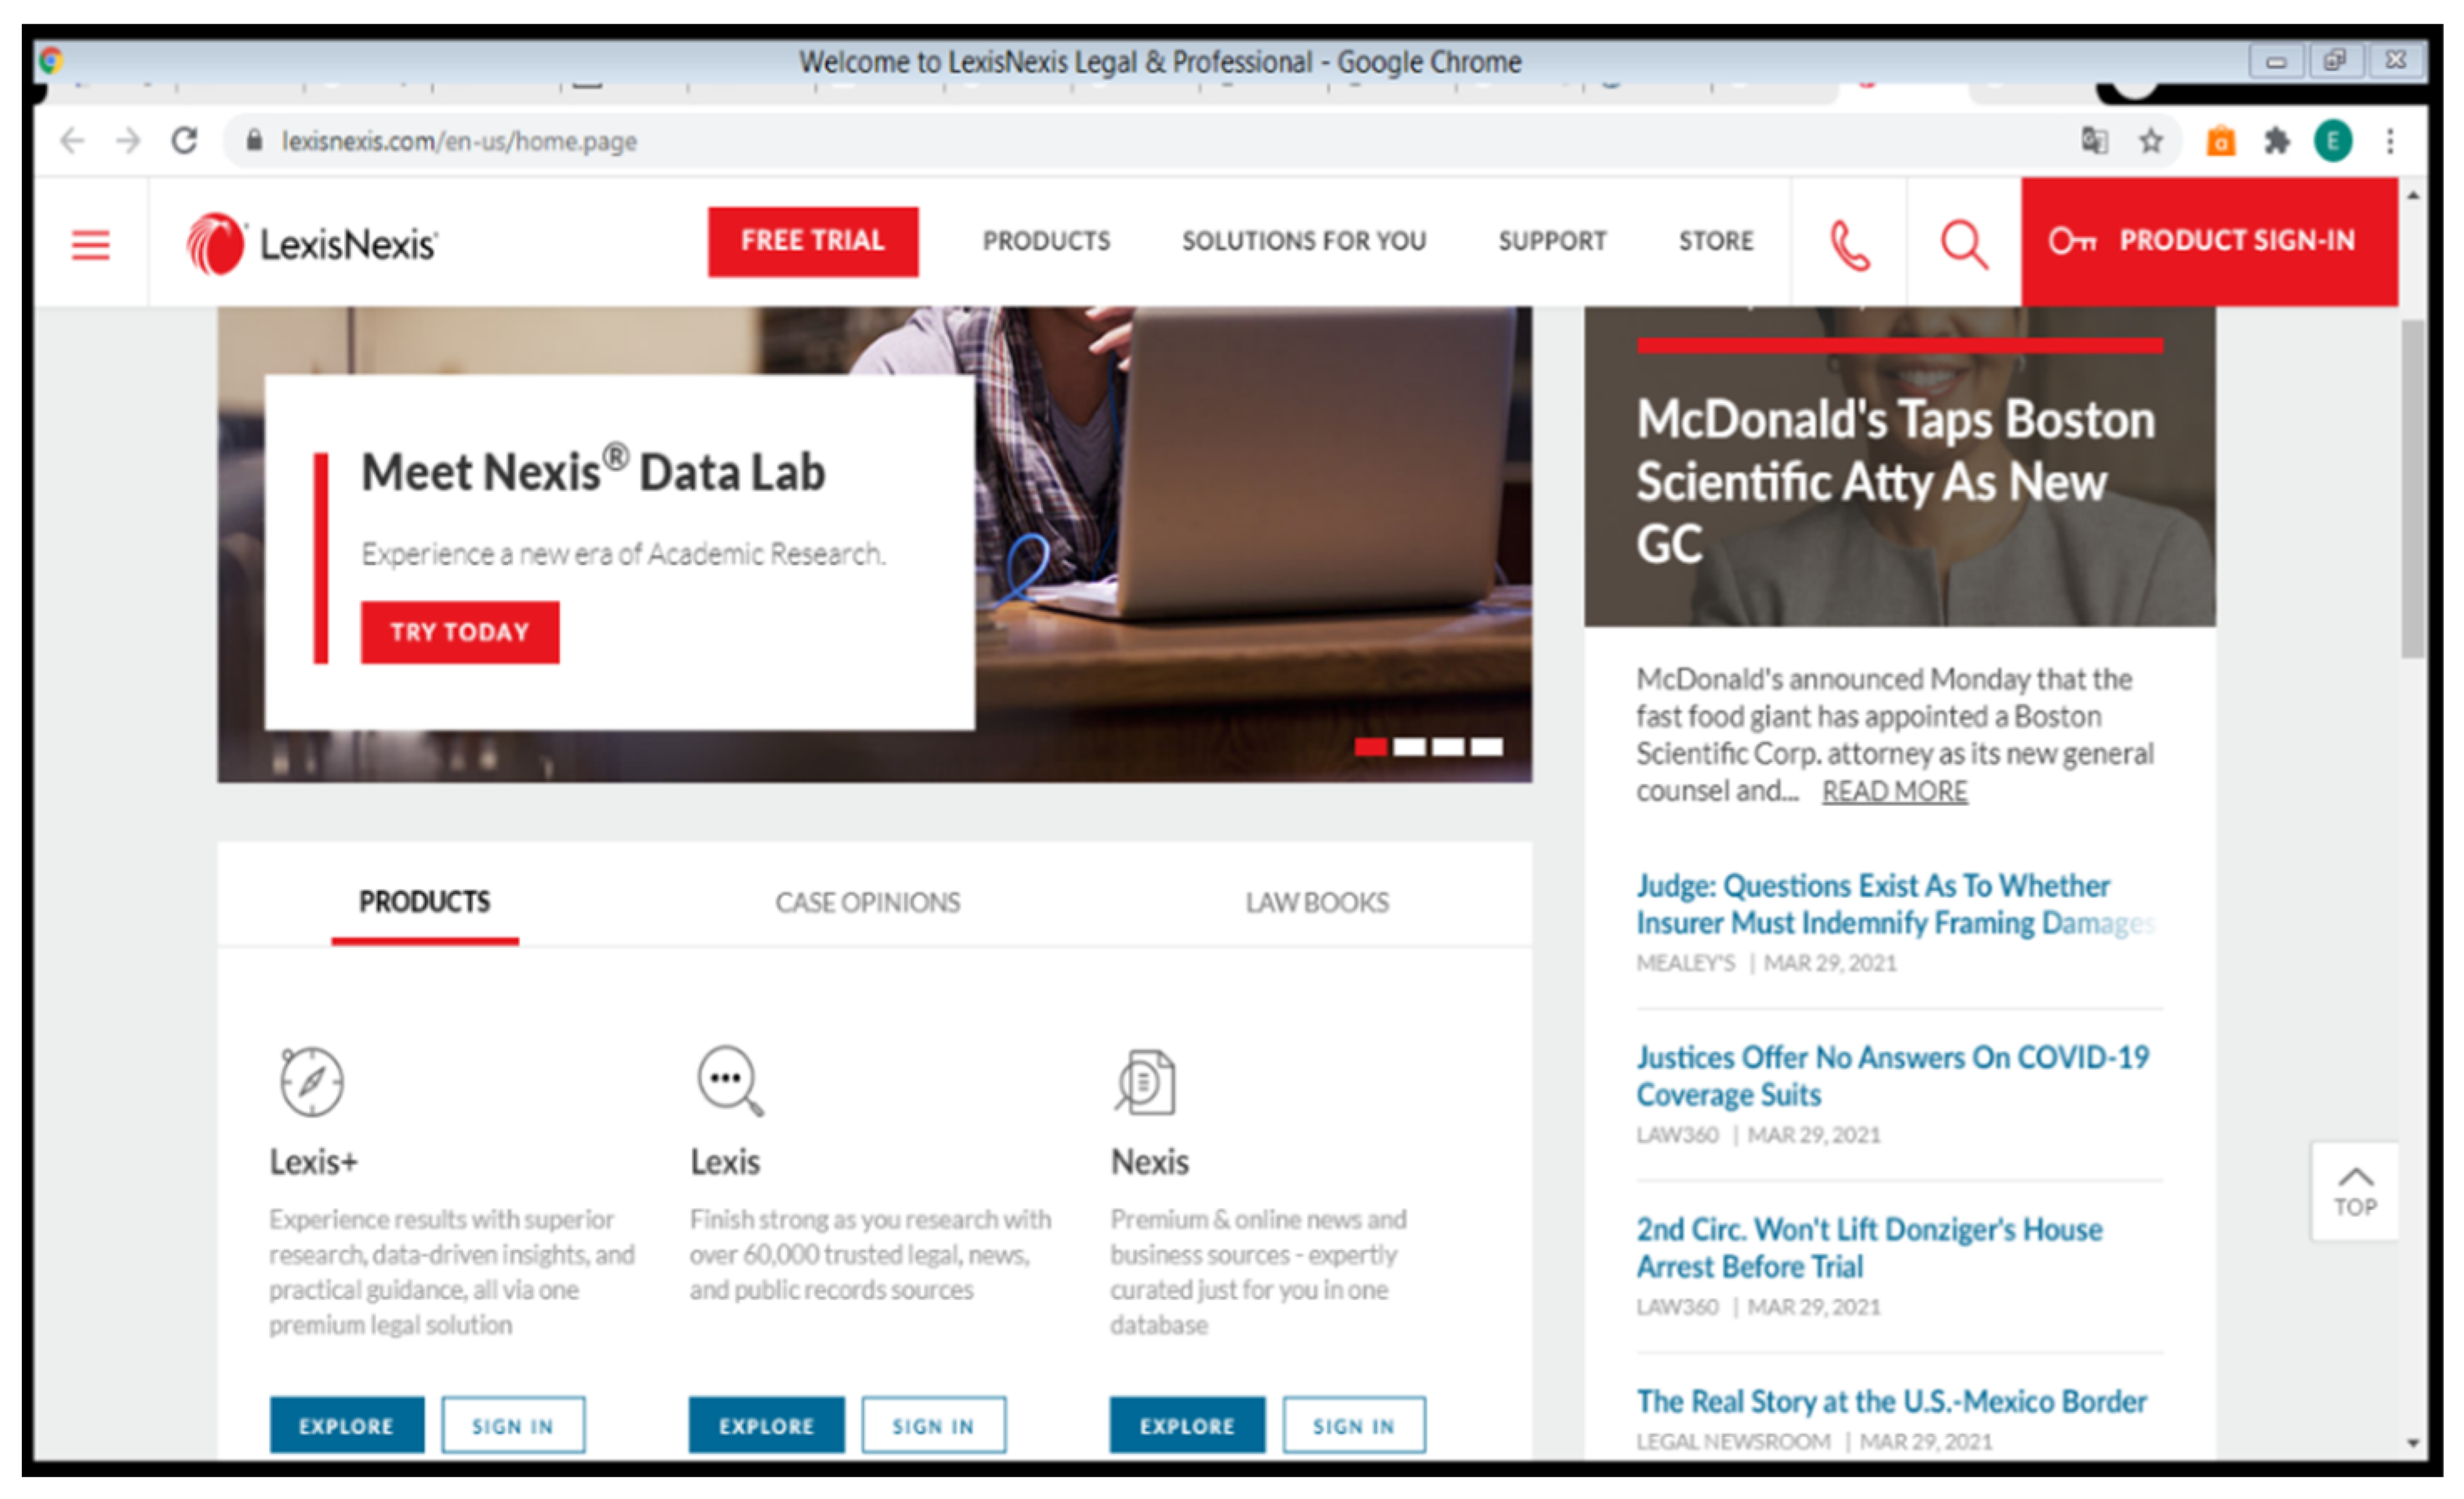Click the FREE TRIAL button

tap(812, 241)
